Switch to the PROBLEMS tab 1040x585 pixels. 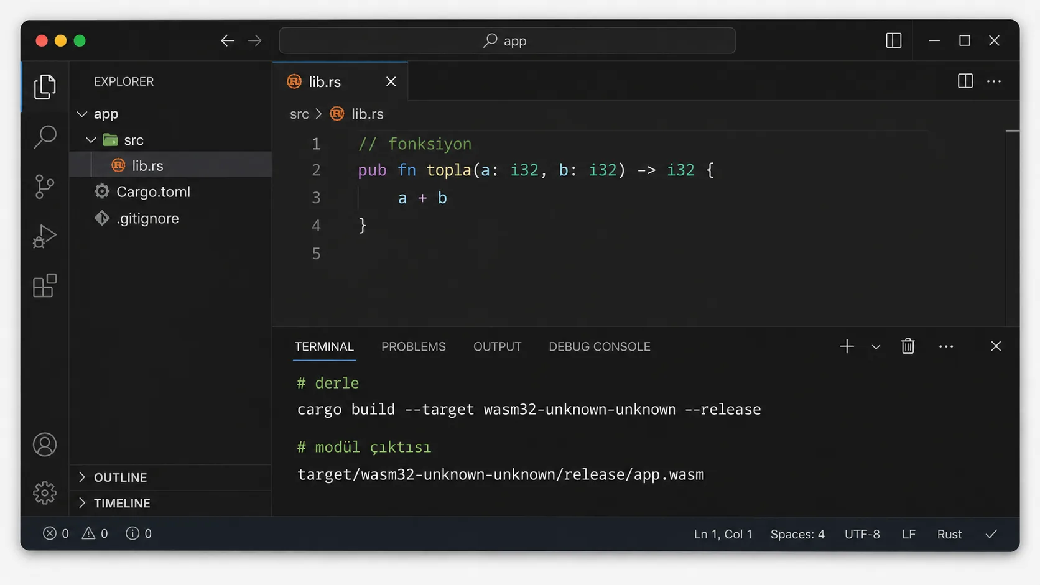pos(414,347)
